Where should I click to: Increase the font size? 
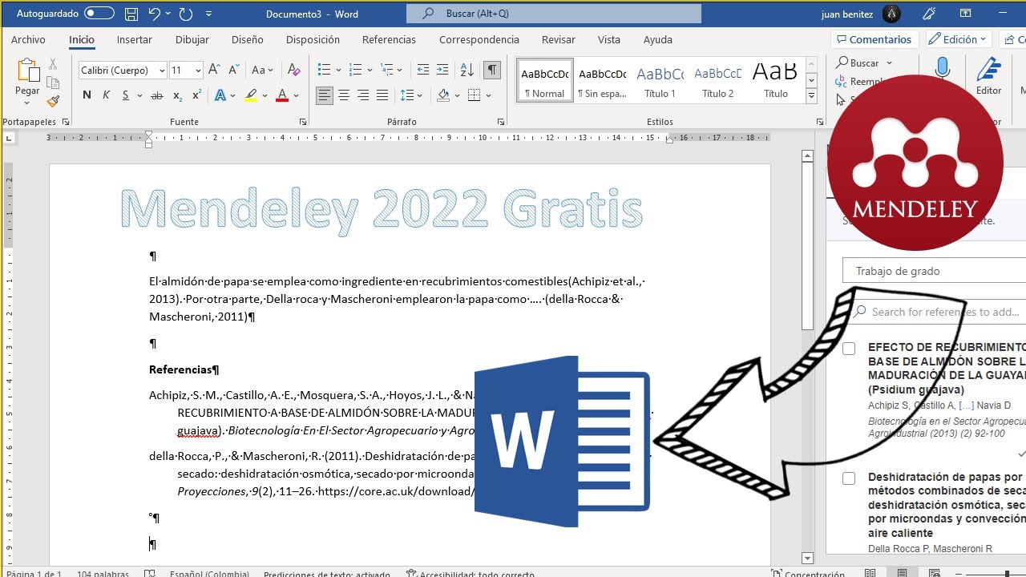[214, 71]
